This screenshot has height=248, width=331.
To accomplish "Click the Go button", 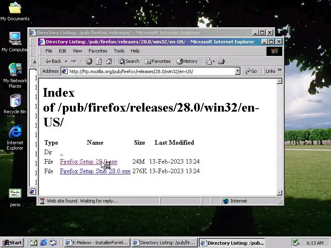I will [x=251, y=71].
